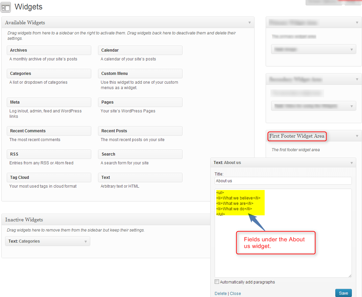Open dropdown of first blurred sidebar widget
Screen dimensions: 362x297
352,49
